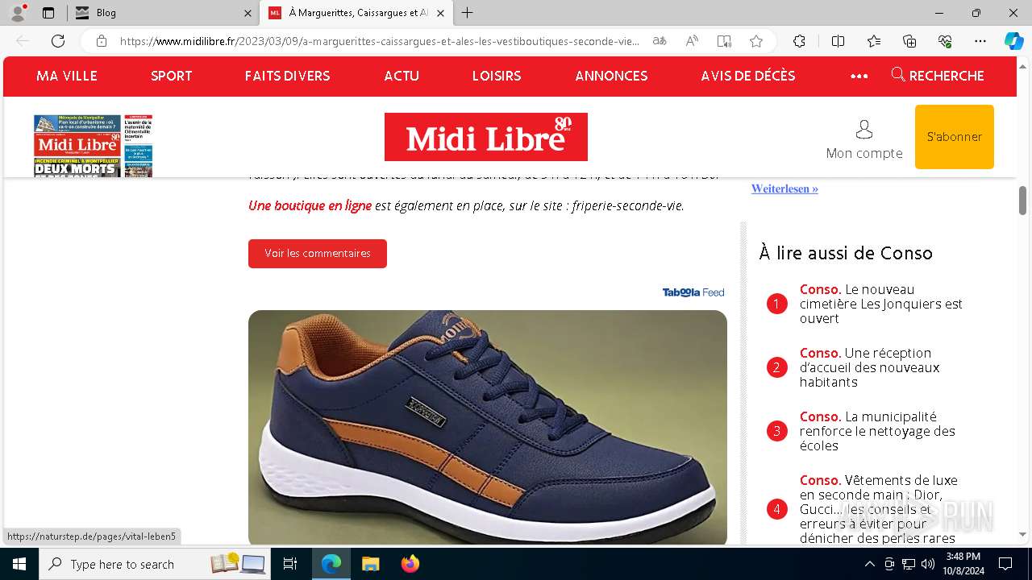This screenshot has width=1032, height=580.
Task: Enter Immersive Reader mode
Action: click(x=724, y=41)
